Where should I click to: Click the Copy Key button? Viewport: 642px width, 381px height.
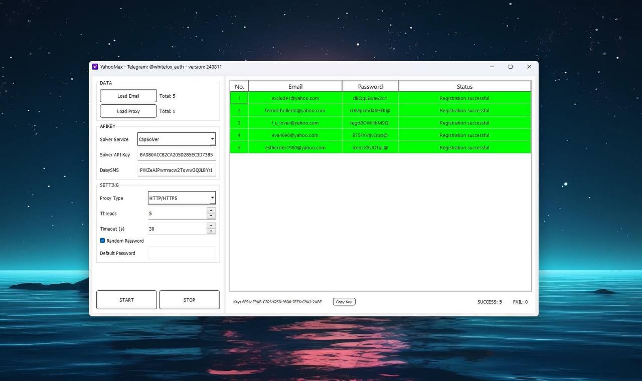tap(344, 302)
